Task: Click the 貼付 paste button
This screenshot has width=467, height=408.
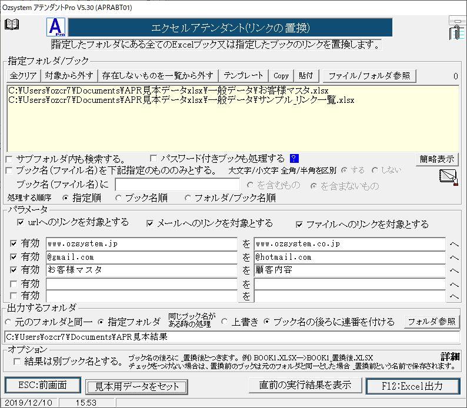Action: click(306, 76)
